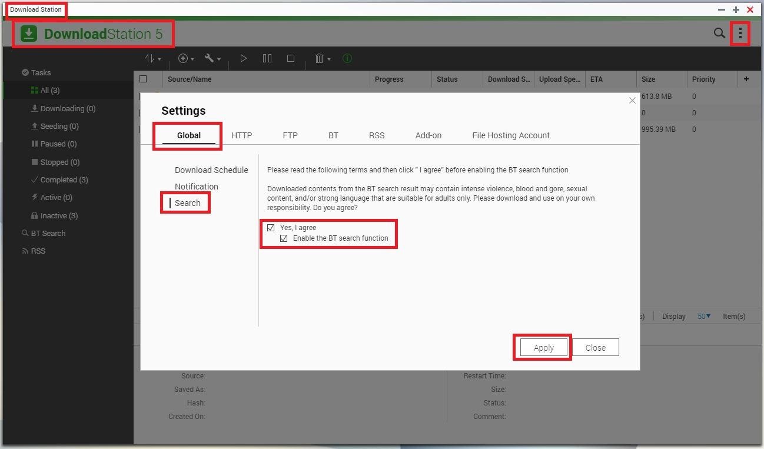
Task: Select Search in settings list
Action: click(x=188, y=203)
